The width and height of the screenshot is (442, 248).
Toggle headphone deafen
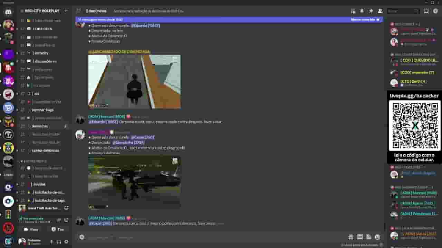[x=59, y=242]
